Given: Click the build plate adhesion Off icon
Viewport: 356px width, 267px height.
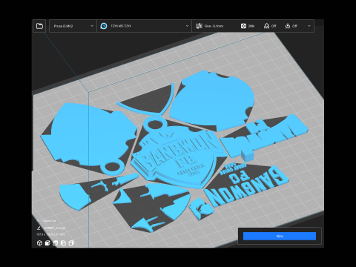Looking at the screenshot, I should coord(288,26).
